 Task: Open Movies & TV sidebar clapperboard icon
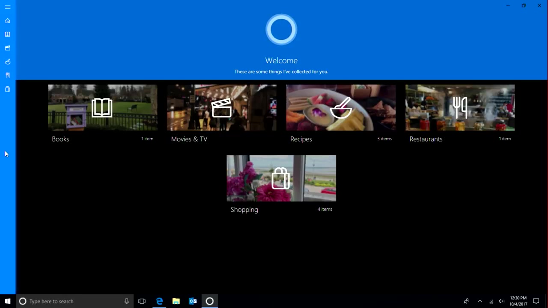pyautogui.click(x=8, y=48)
